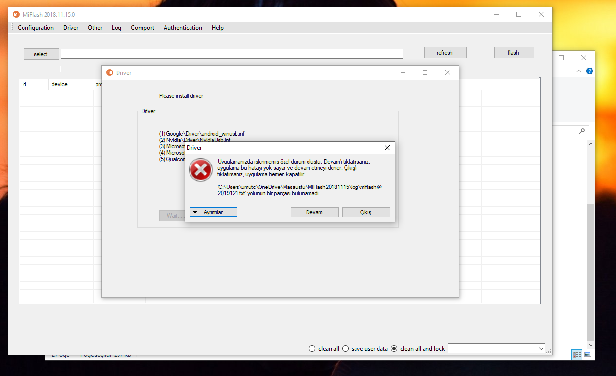Open the Driver menu
This screenshot has width=616, height=376.
(x=71, y=28)
